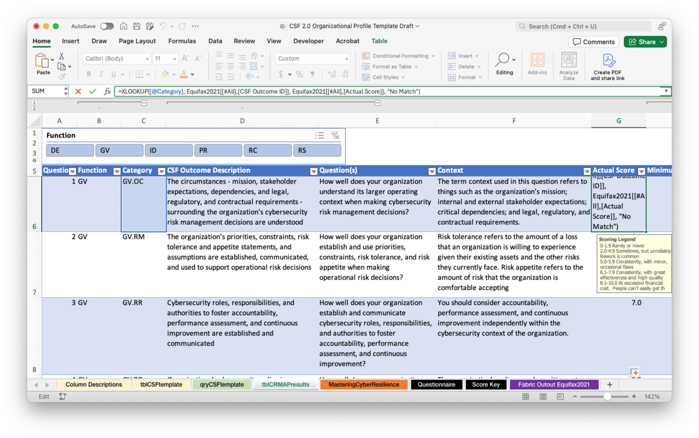Toggle Underline formatting
699x438 pixels.
coord(114,74)
